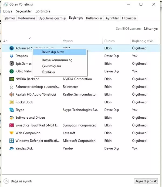Click the Yandex publisher cell
Screen dimensions: 162x187
pyautogui.click(x=68, y=148)
